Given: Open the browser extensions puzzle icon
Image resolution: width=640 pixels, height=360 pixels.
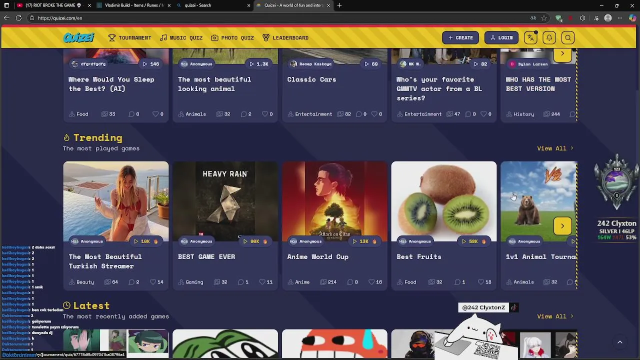Looking at the screenshot, I should (x=582, y=18).
